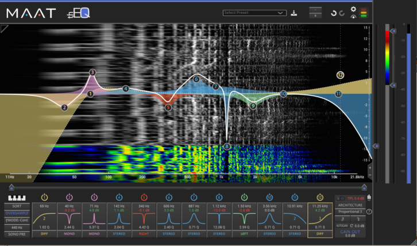Toggle power for band 6
The height and width of the screenshot is (246, 417).
tap(169, 197)
